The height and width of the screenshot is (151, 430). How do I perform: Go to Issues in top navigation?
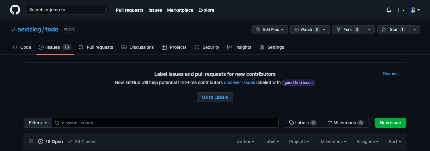coord(155,10)
